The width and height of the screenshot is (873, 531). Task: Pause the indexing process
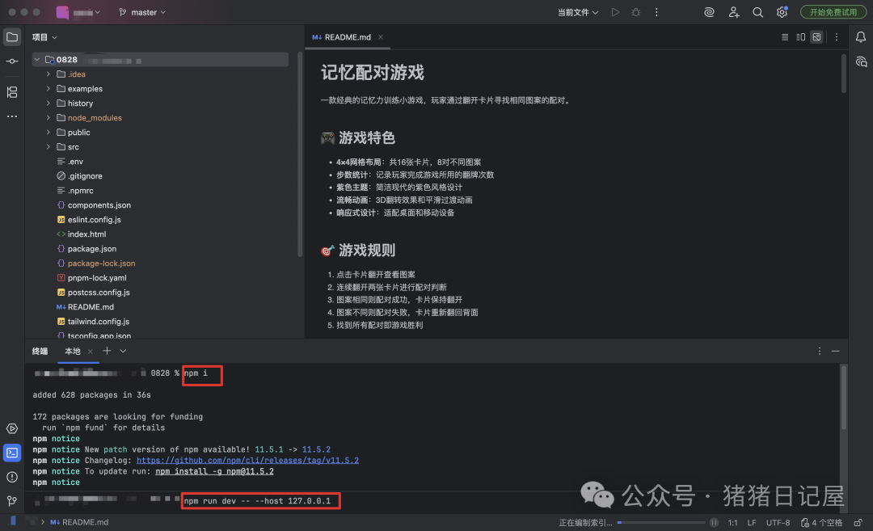point(715,523)
